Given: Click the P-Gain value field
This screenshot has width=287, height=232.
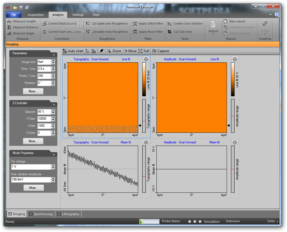Looking at the screenshot, I should pos(44,119).
